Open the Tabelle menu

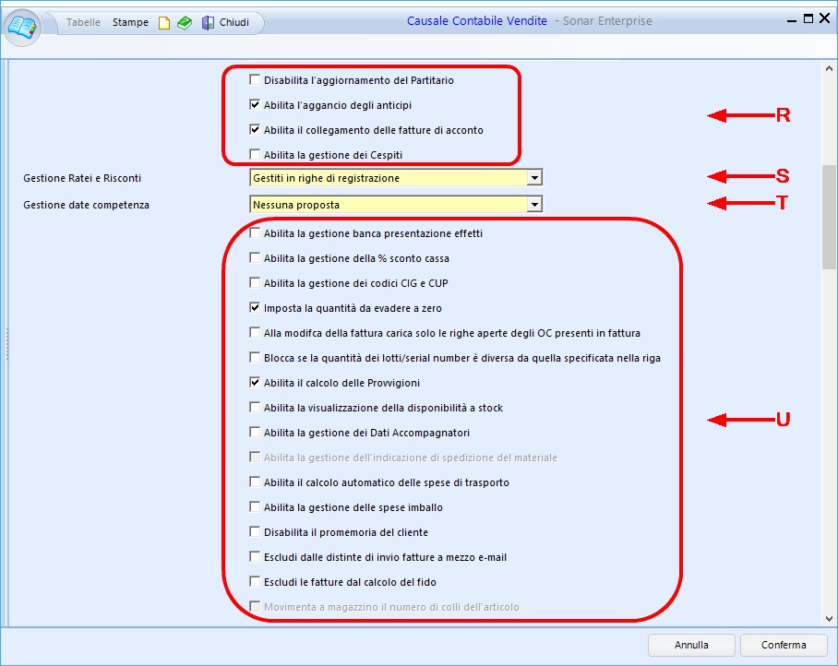(x=83, y=22)
